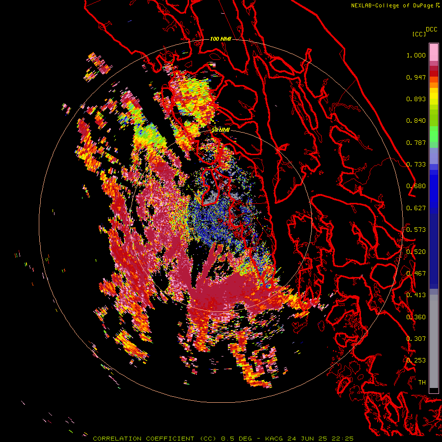Select the gray swatch beside 0.307

click(434, 341)
